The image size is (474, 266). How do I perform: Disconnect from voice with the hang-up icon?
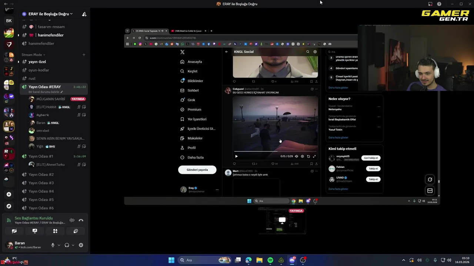81,220
